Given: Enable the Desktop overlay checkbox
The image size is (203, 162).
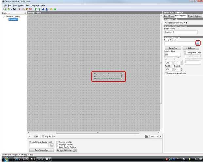Looking at the screenshot, I should pos(57,142).
